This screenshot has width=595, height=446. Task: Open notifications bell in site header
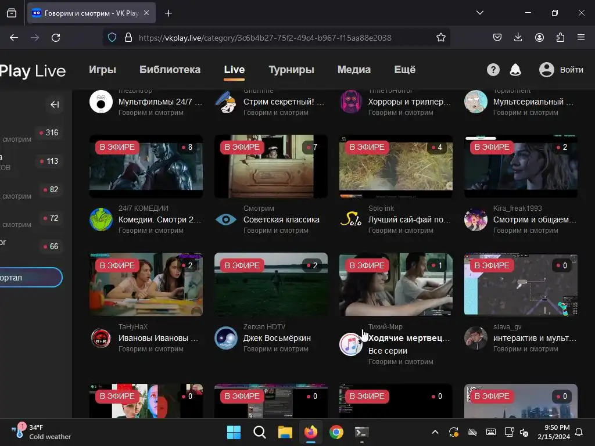pyautogui.click(x=515, y=70)
